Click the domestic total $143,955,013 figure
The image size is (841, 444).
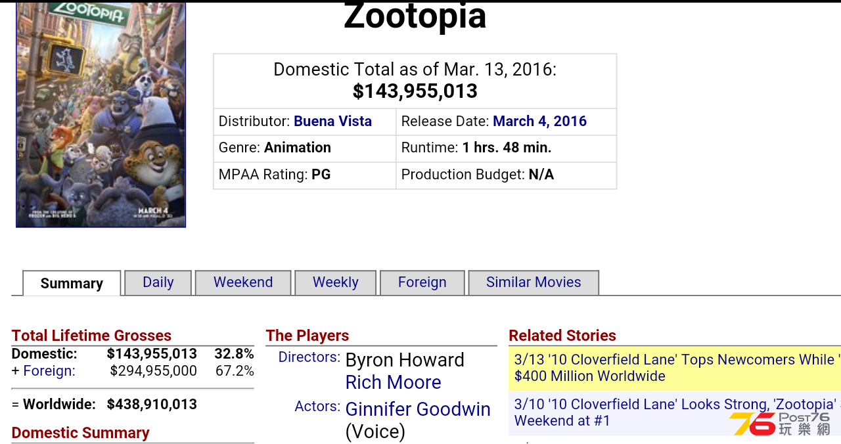[x=415, y=91]
